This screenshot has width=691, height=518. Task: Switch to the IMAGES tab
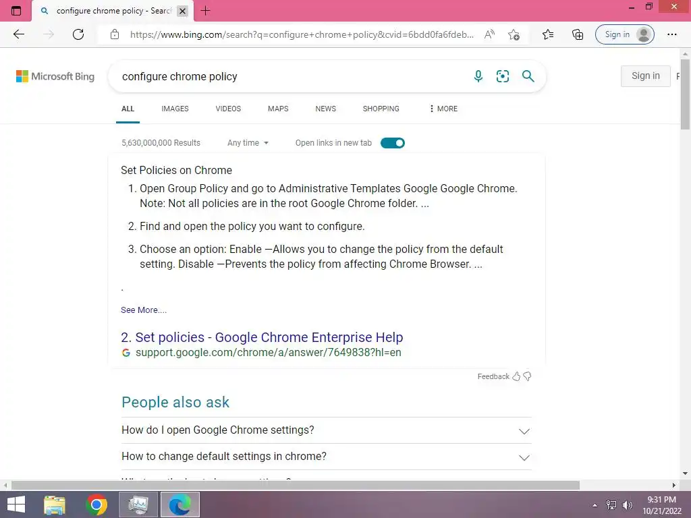pos(175,109)
